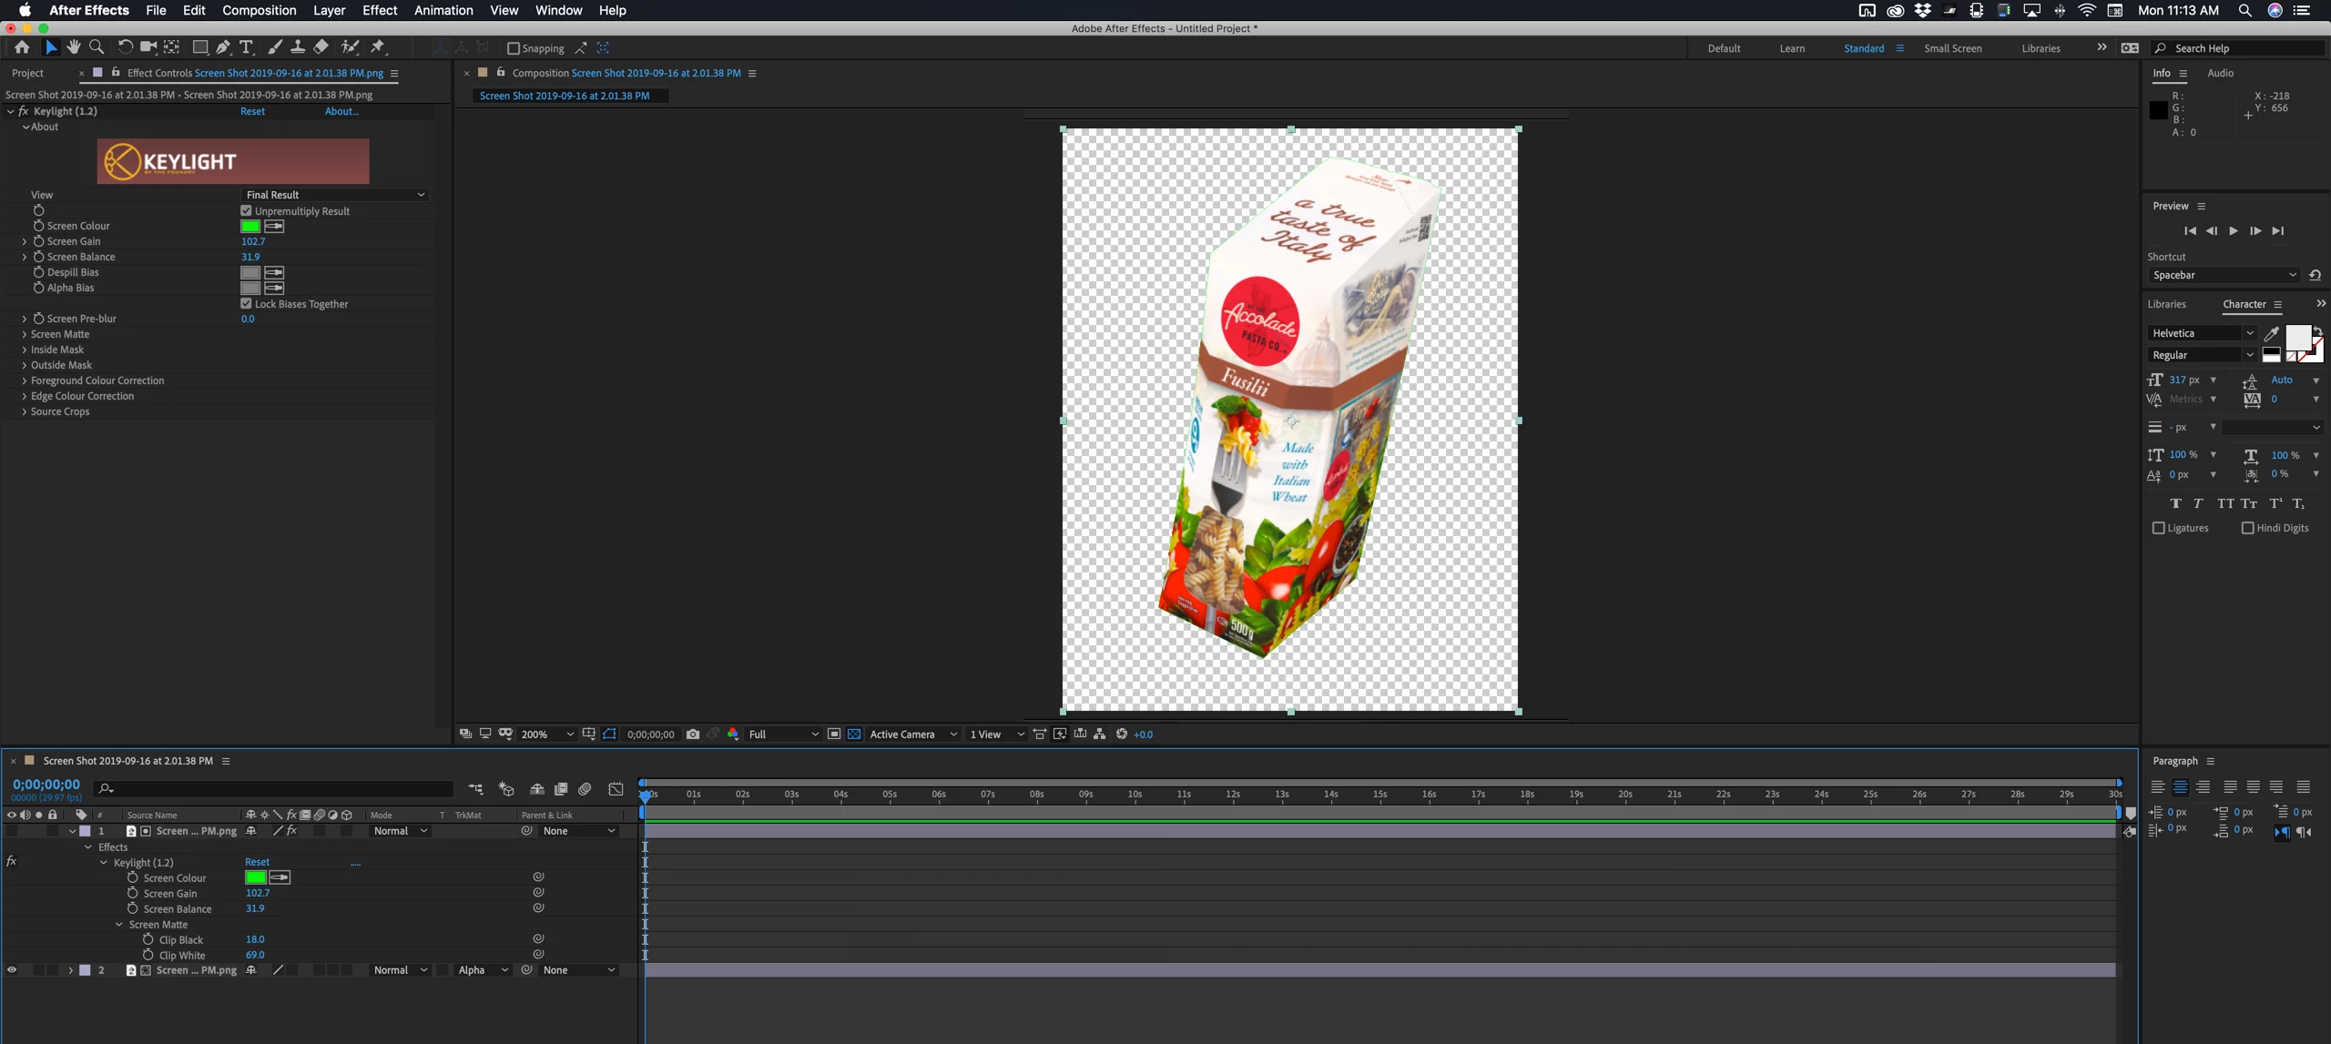Select the Puppet Pin tool
Image resolution: width=2331 pixels, height=1044 pixels.
tap(378, 47)
